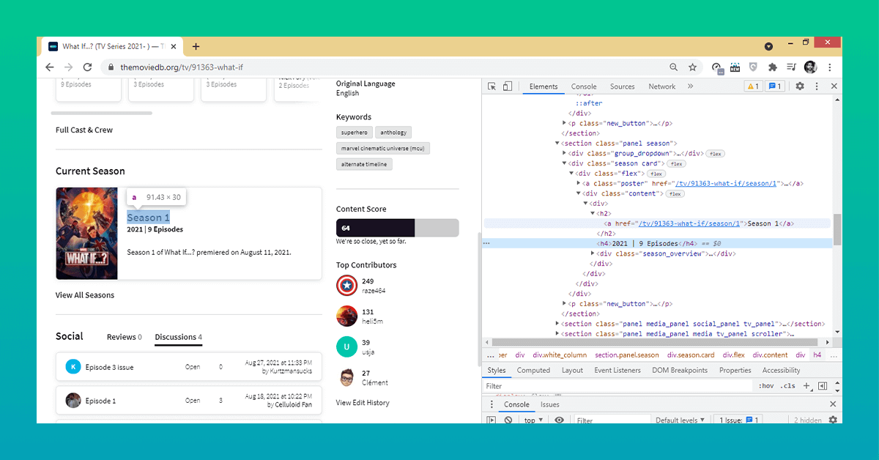Open the DevTools customize three-dot menu
879x460 pixels.
point(816,86)
